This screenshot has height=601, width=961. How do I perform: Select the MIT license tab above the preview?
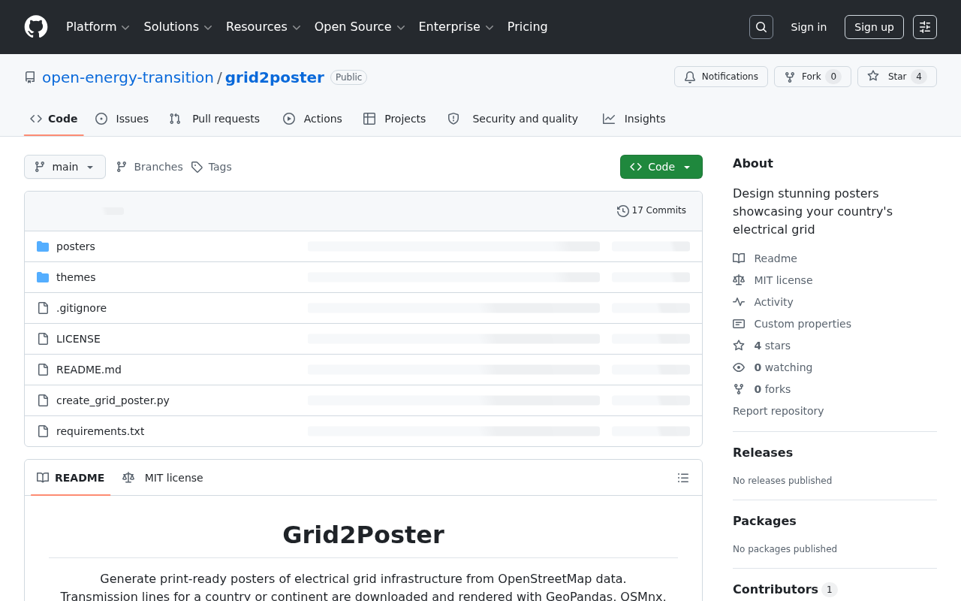163,478
